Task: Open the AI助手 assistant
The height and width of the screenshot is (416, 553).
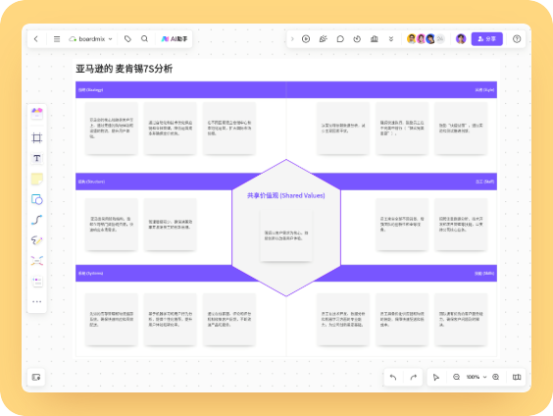Action: coord(175,39)
